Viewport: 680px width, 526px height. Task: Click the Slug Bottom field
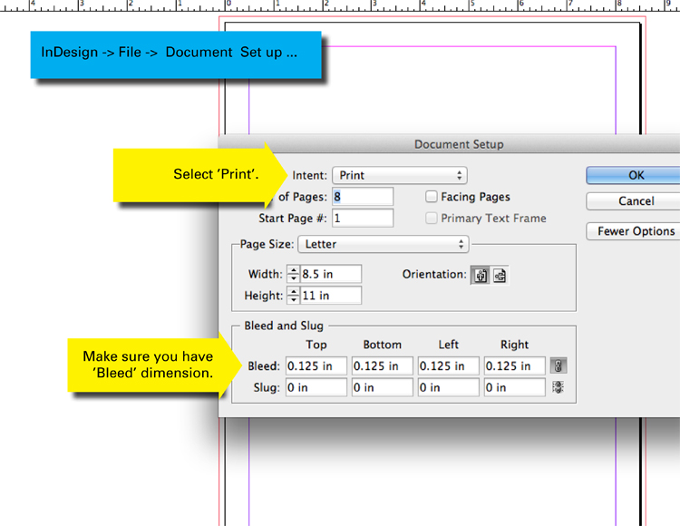382,387
